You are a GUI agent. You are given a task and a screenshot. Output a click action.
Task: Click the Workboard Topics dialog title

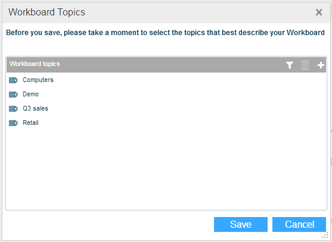click(47, 12)
